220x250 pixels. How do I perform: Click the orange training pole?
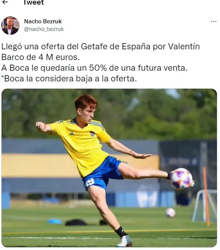coord(206,196)
